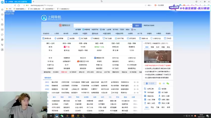Screen dimensions: 211x118
Task: Click the mail envelope icon beside QQ登录
Action: click(164, 83)
